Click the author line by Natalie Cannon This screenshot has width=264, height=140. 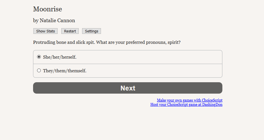click(x=54, y=20)
